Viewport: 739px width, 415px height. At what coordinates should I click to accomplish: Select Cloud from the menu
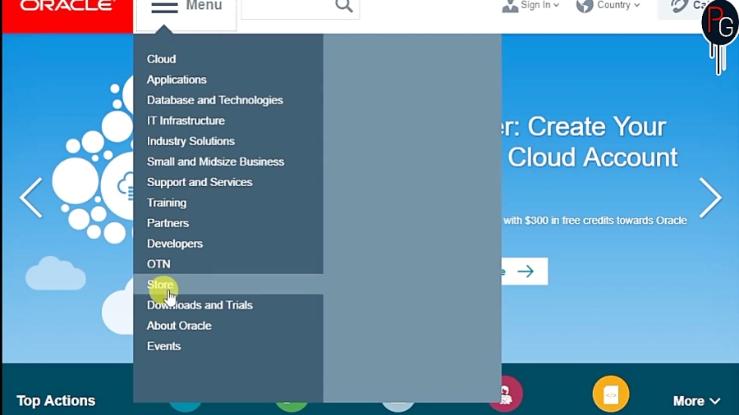pos(161,59)
